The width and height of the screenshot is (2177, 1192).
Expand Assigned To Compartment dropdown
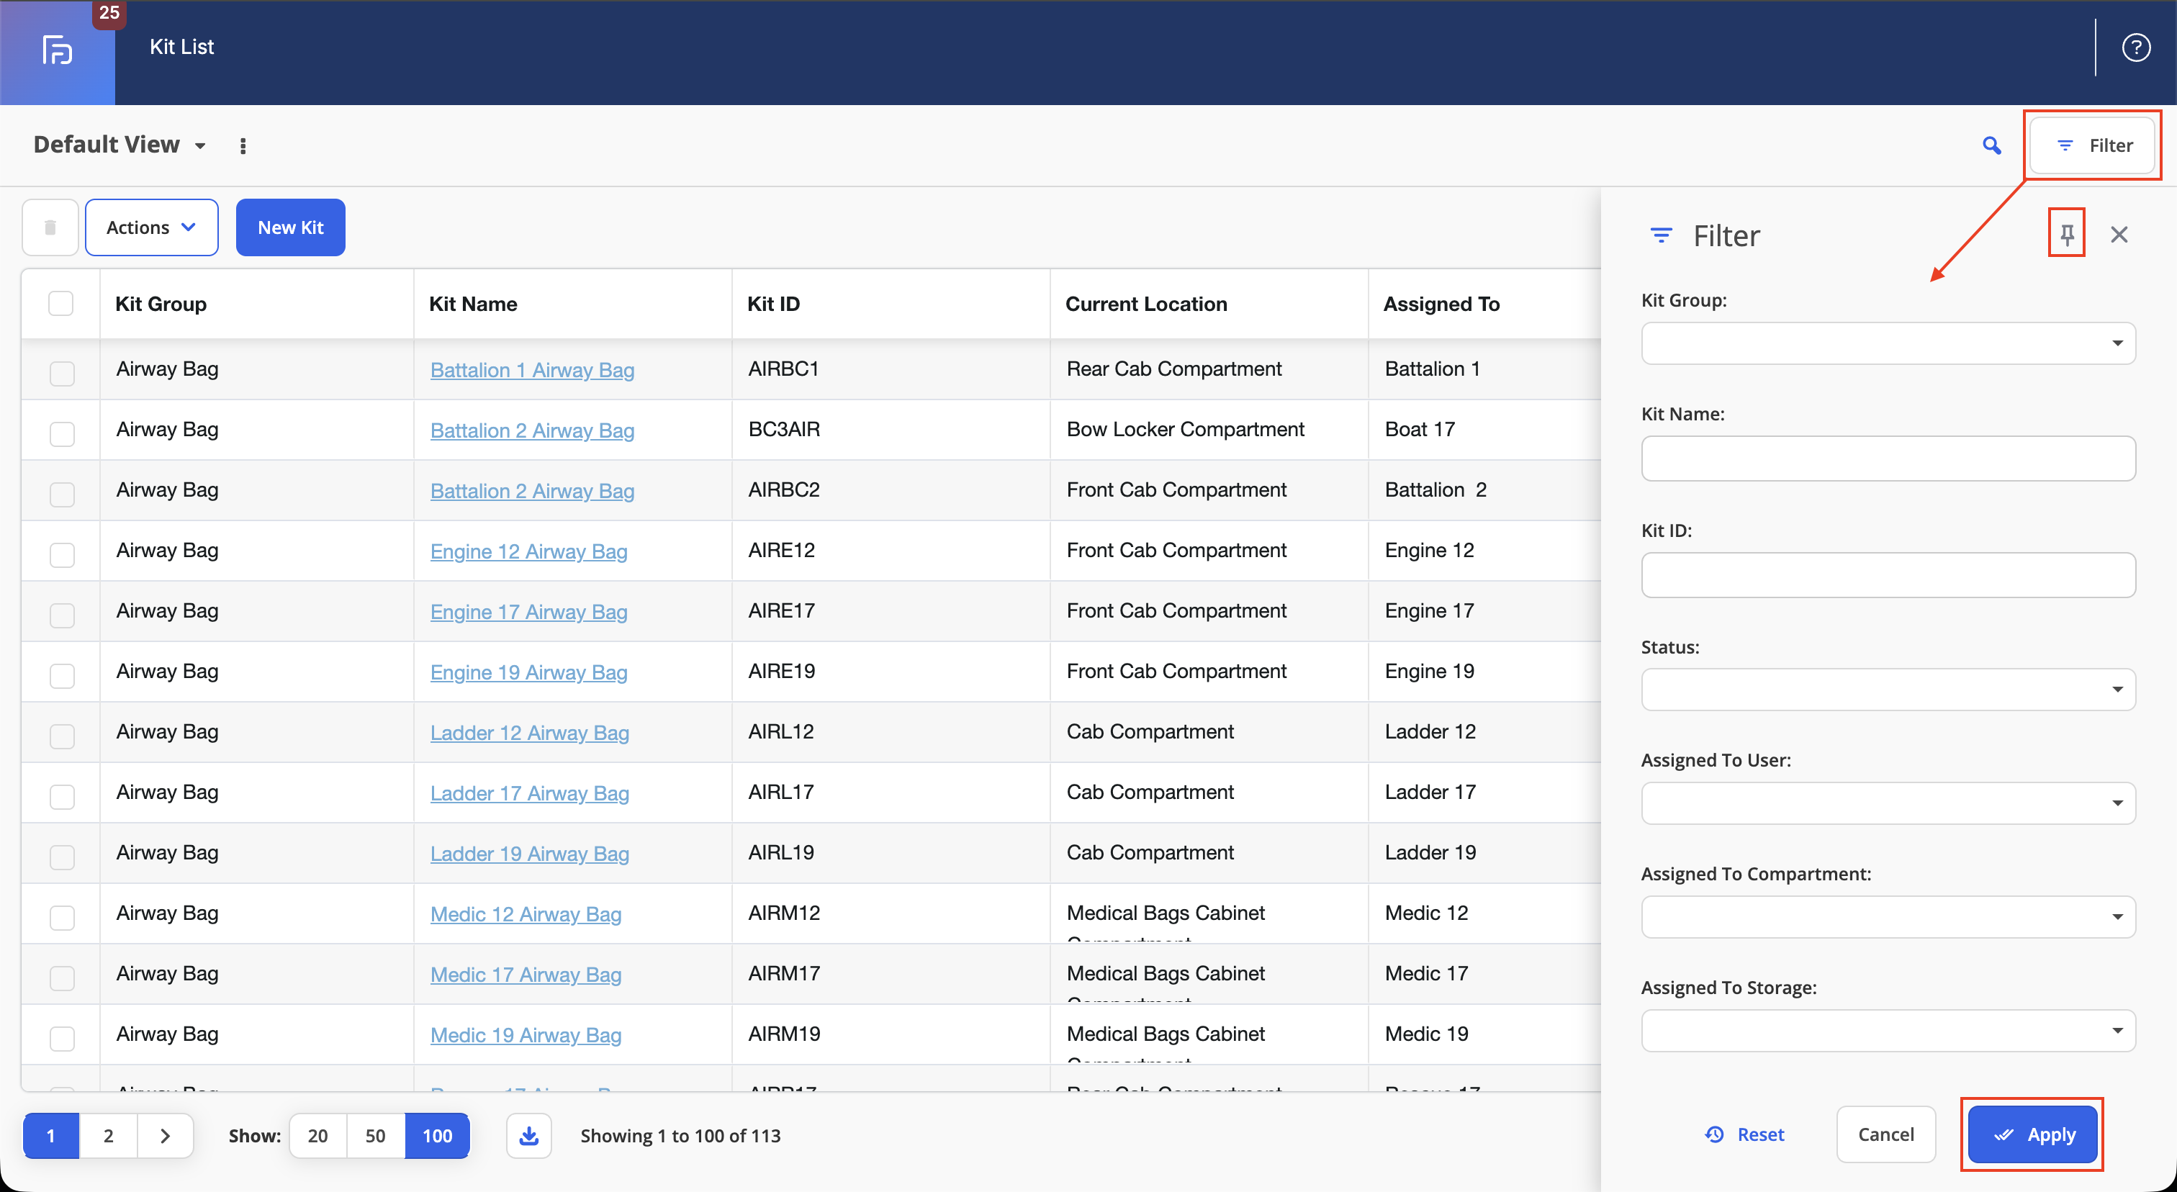click(1888, 916)
